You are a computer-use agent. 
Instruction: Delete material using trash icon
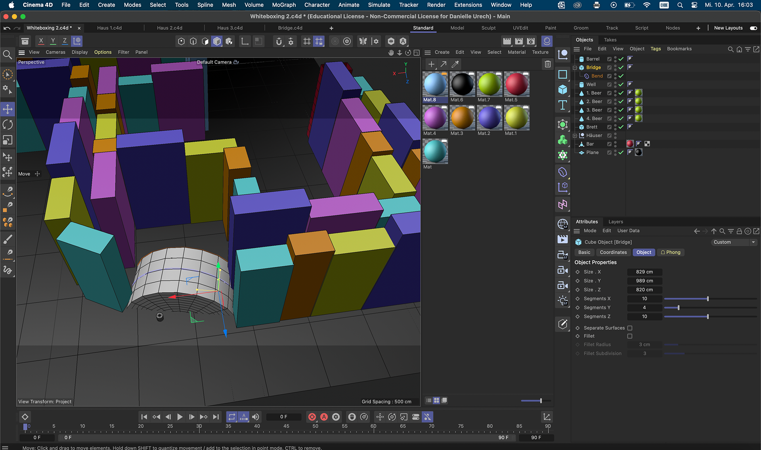click(x=547, y=64)
